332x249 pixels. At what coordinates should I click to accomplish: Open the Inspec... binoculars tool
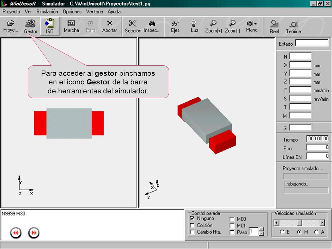(152, 26)
